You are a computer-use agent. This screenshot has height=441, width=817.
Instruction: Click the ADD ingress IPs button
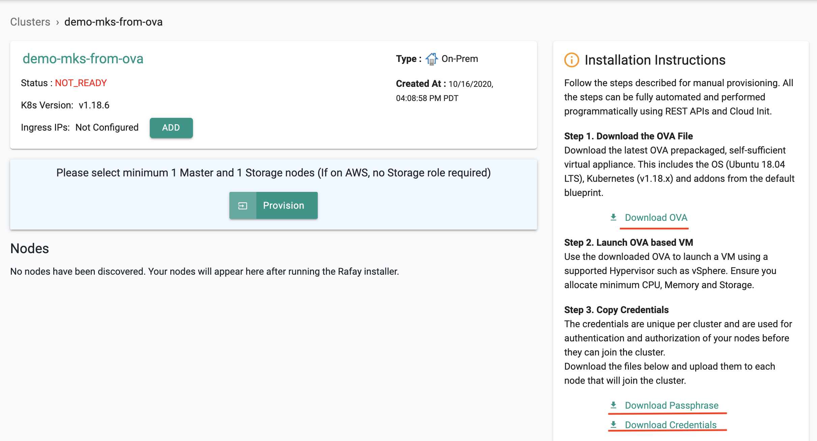point(171,128)
